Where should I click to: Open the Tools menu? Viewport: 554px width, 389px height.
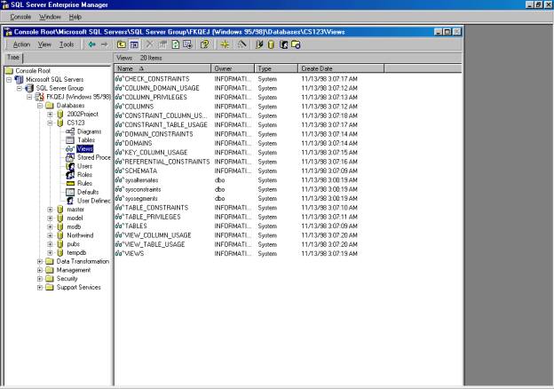click(x=67, y=44)
